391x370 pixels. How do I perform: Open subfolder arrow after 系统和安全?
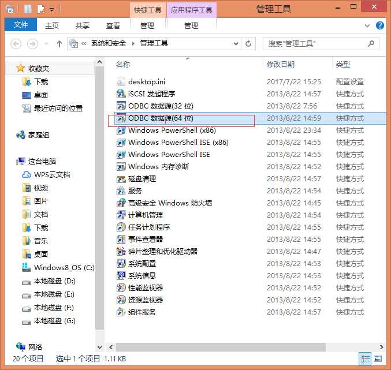coord(133,44)
